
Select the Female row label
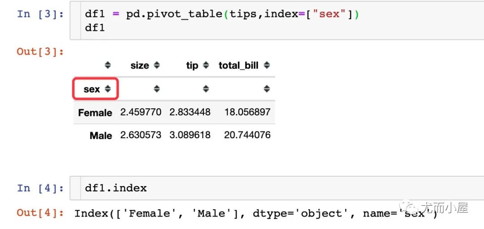(95, 113)
